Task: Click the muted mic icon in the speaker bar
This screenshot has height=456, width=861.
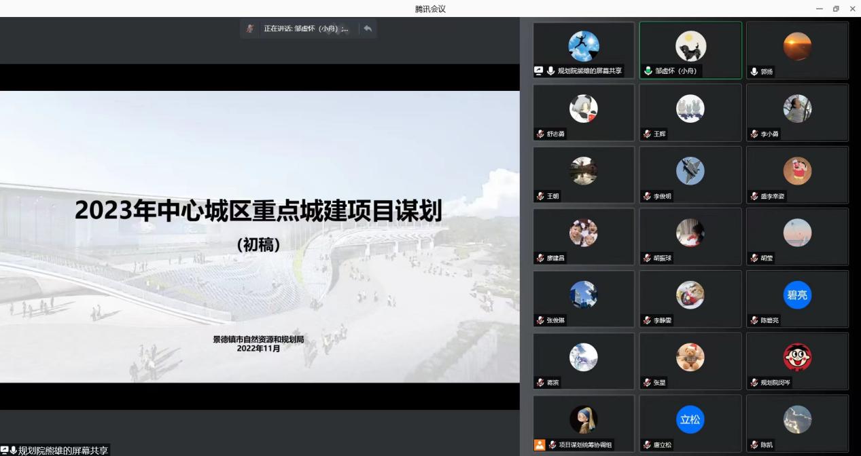Action: click(x=250, y=28)
